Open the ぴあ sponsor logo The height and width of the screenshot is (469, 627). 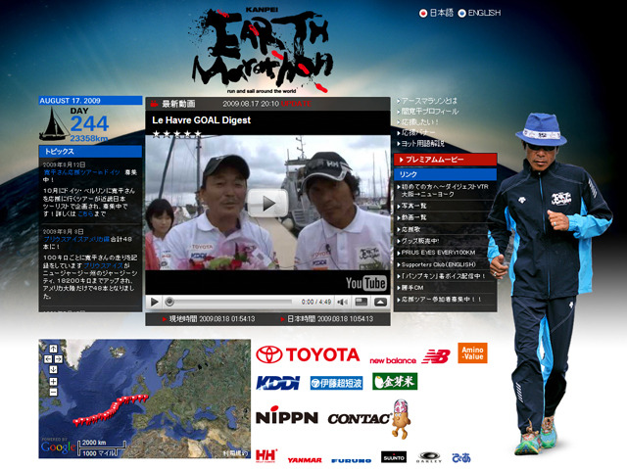coord(461,458)
